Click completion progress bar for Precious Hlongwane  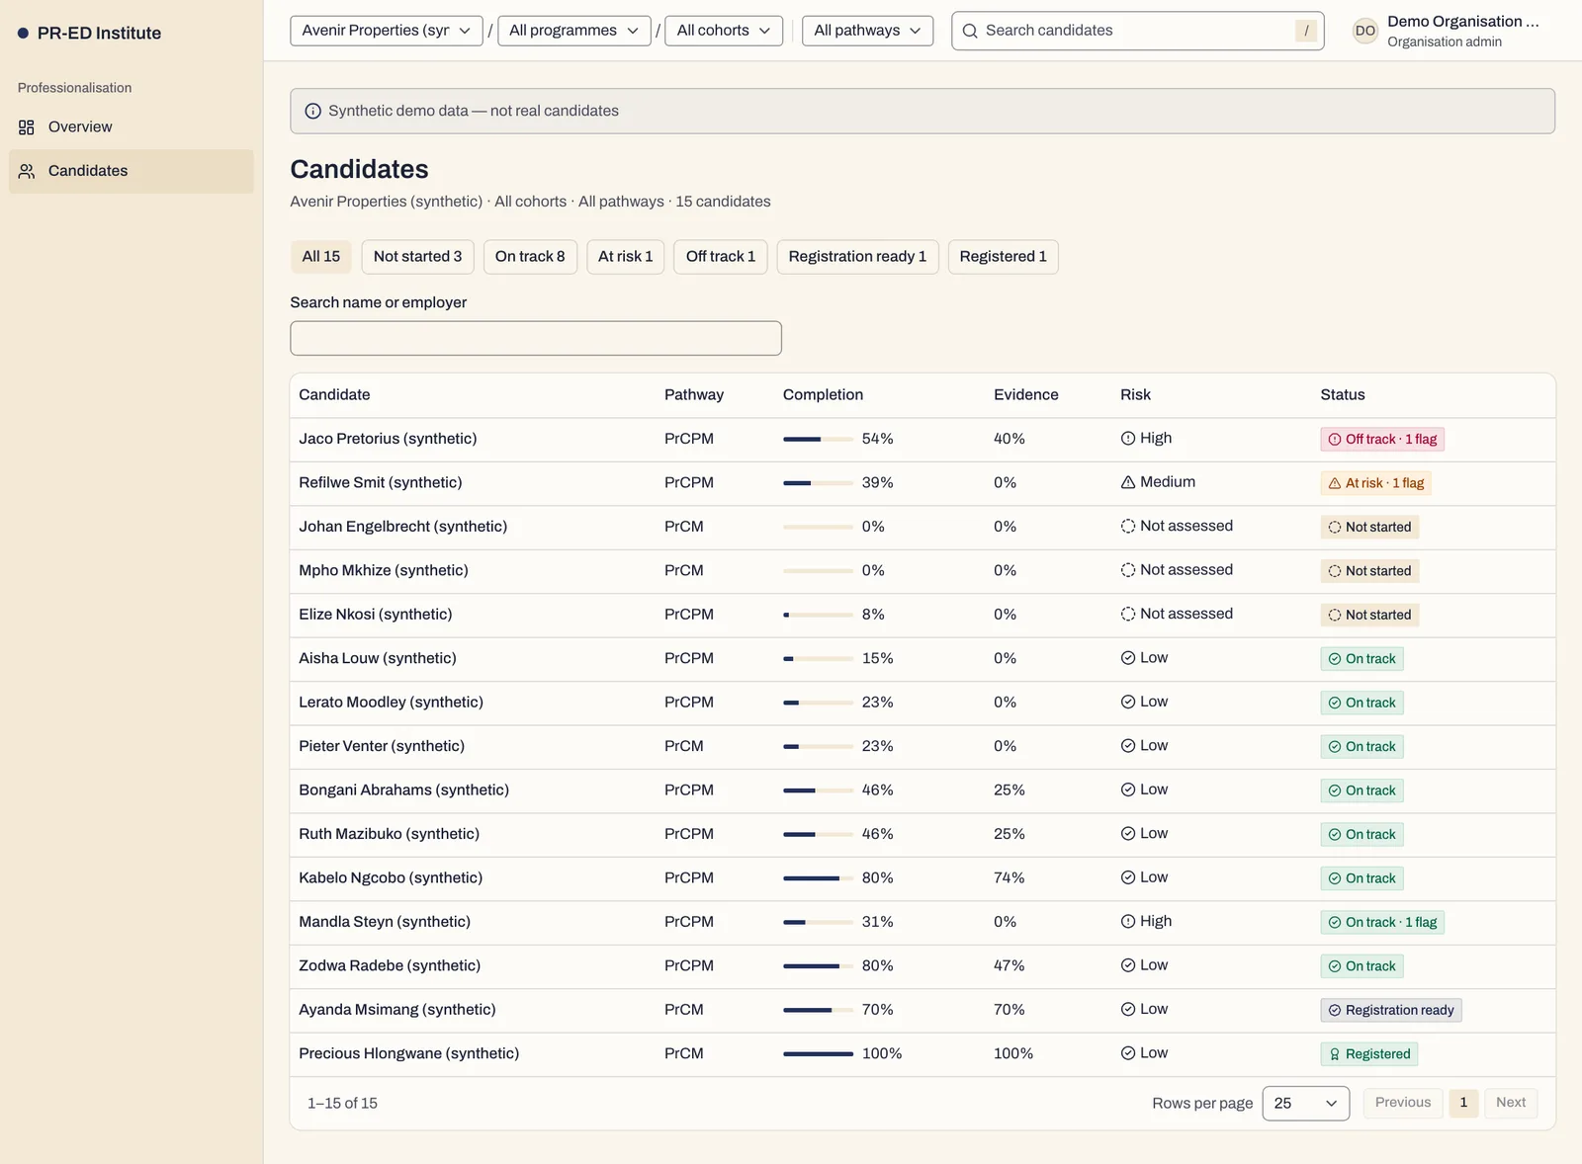[818, 1054]
